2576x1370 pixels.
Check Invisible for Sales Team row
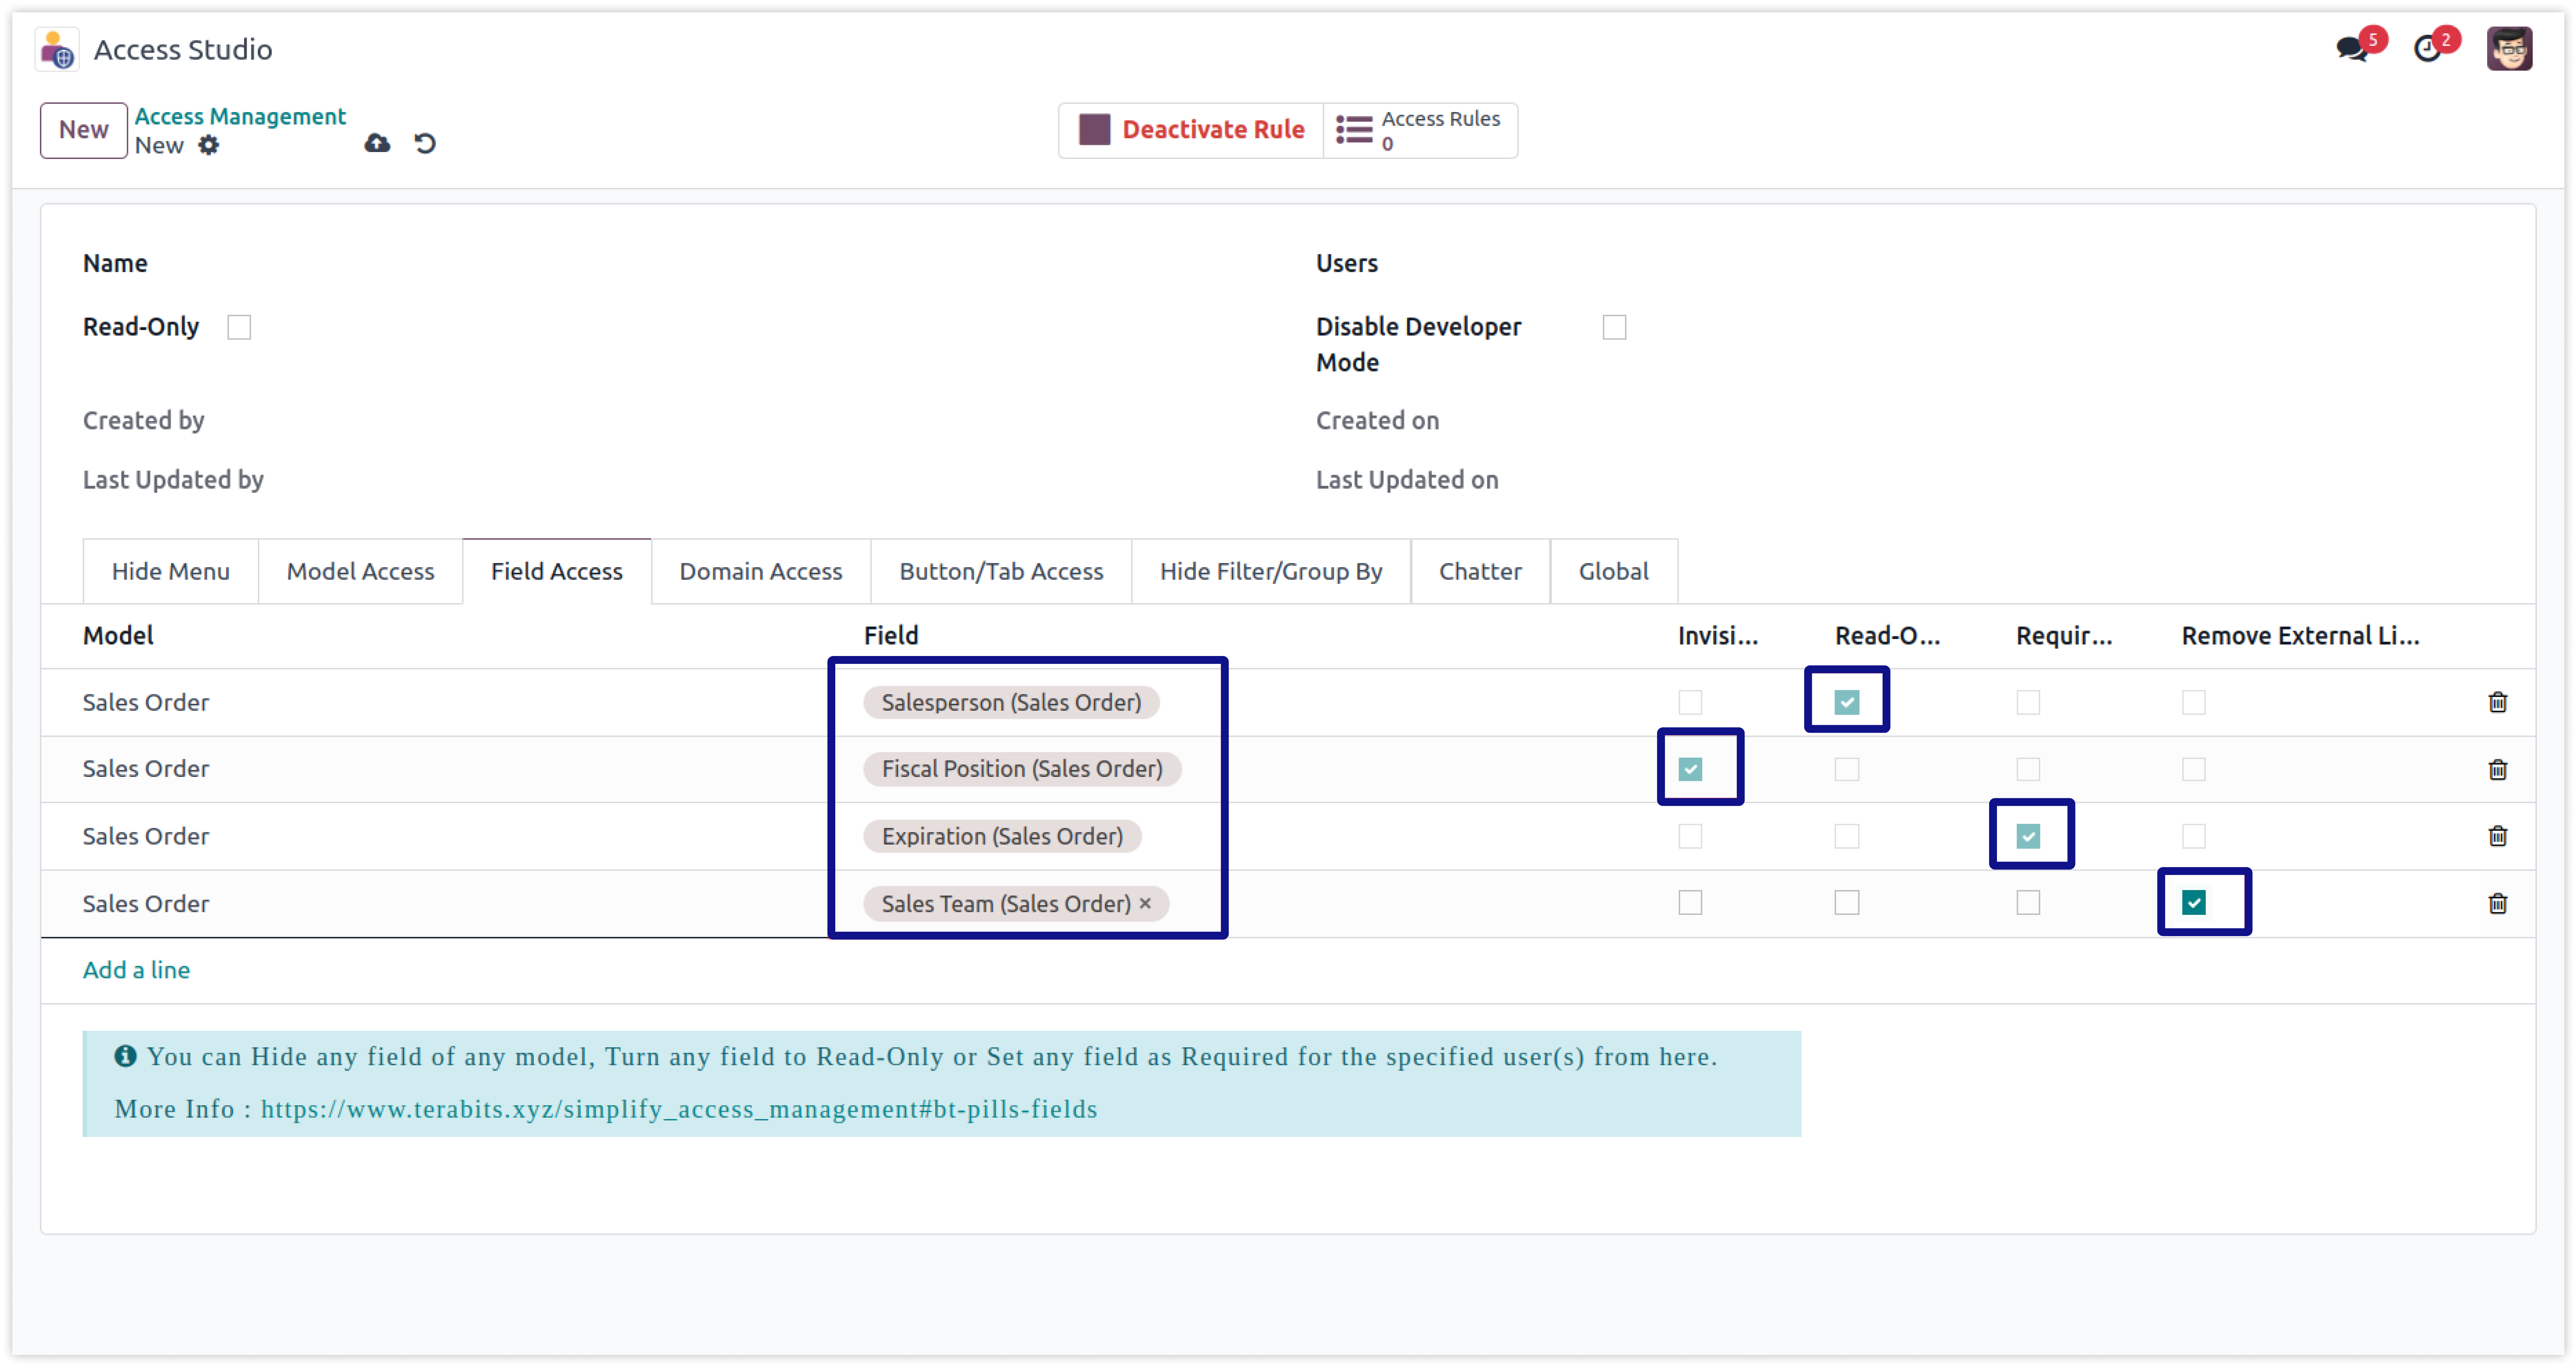coord(1690,903)
